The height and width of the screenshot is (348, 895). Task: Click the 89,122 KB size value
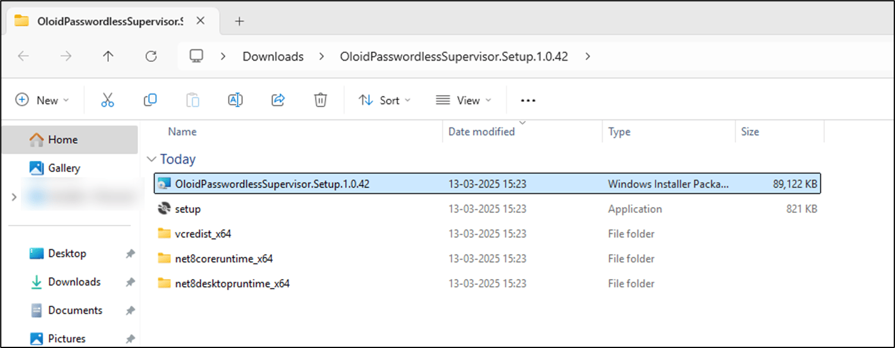[795, 184]
